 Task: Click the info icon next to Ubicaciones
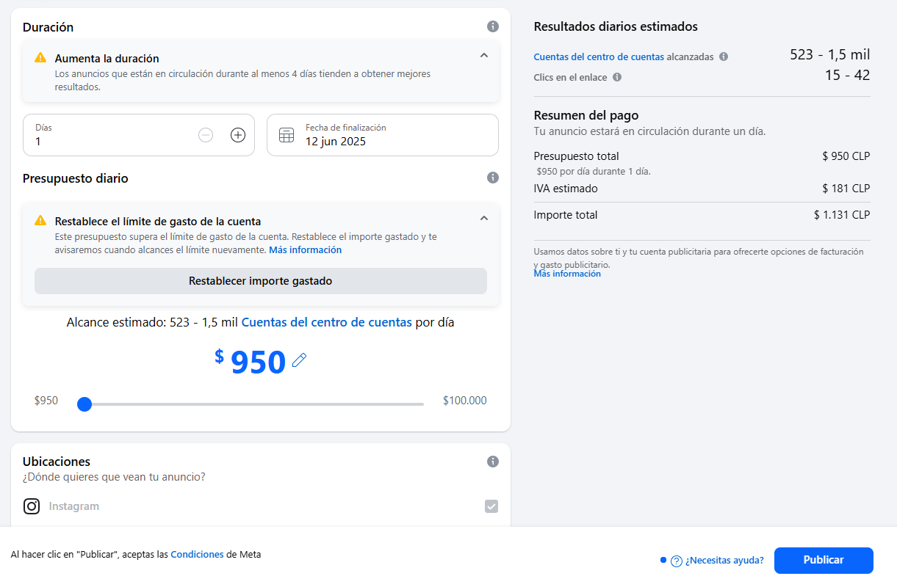coord(493,462)
